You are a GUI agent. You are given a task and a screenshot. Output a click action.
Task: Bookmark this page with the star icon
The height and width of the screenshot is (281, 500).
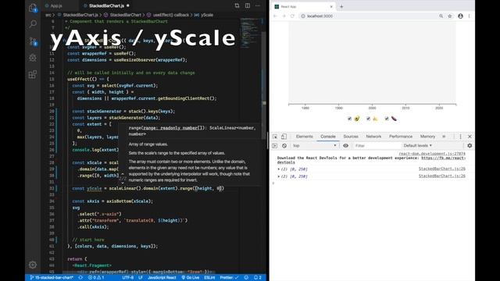pos(450,16)
